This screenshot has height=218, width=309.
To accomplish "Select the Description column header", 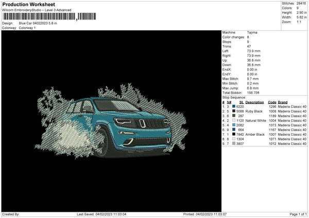I will 255,102.
